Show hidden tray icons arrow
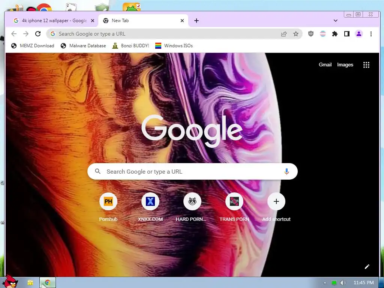 tap(325, 283)
